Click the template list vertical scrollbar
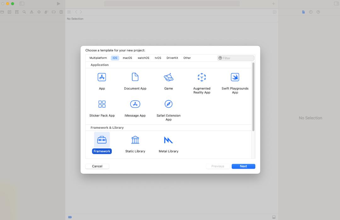Image resolution: width=340 pixels, height=220 pixels. pyautogui.click(x=253, y=97)
